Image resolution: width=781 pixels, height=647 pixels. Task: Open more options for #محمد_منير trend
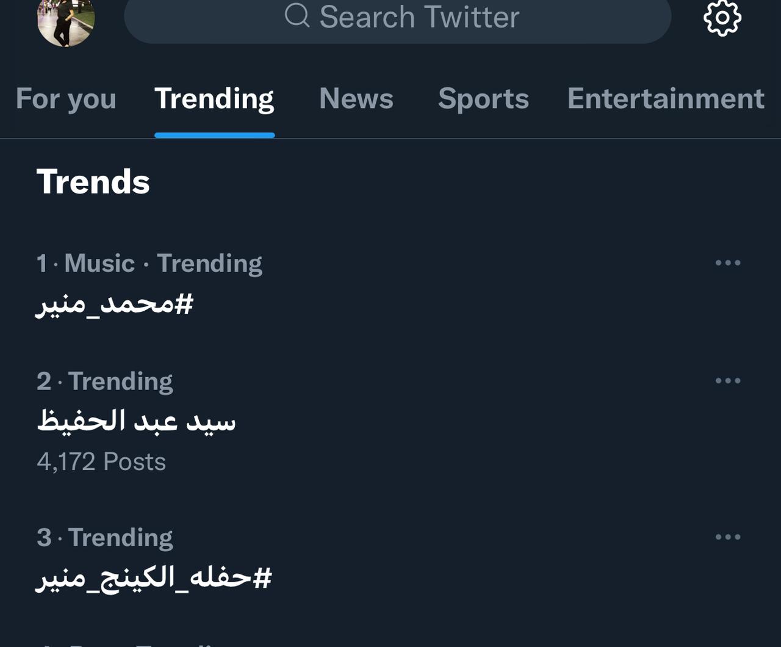[x=728, y=263]
